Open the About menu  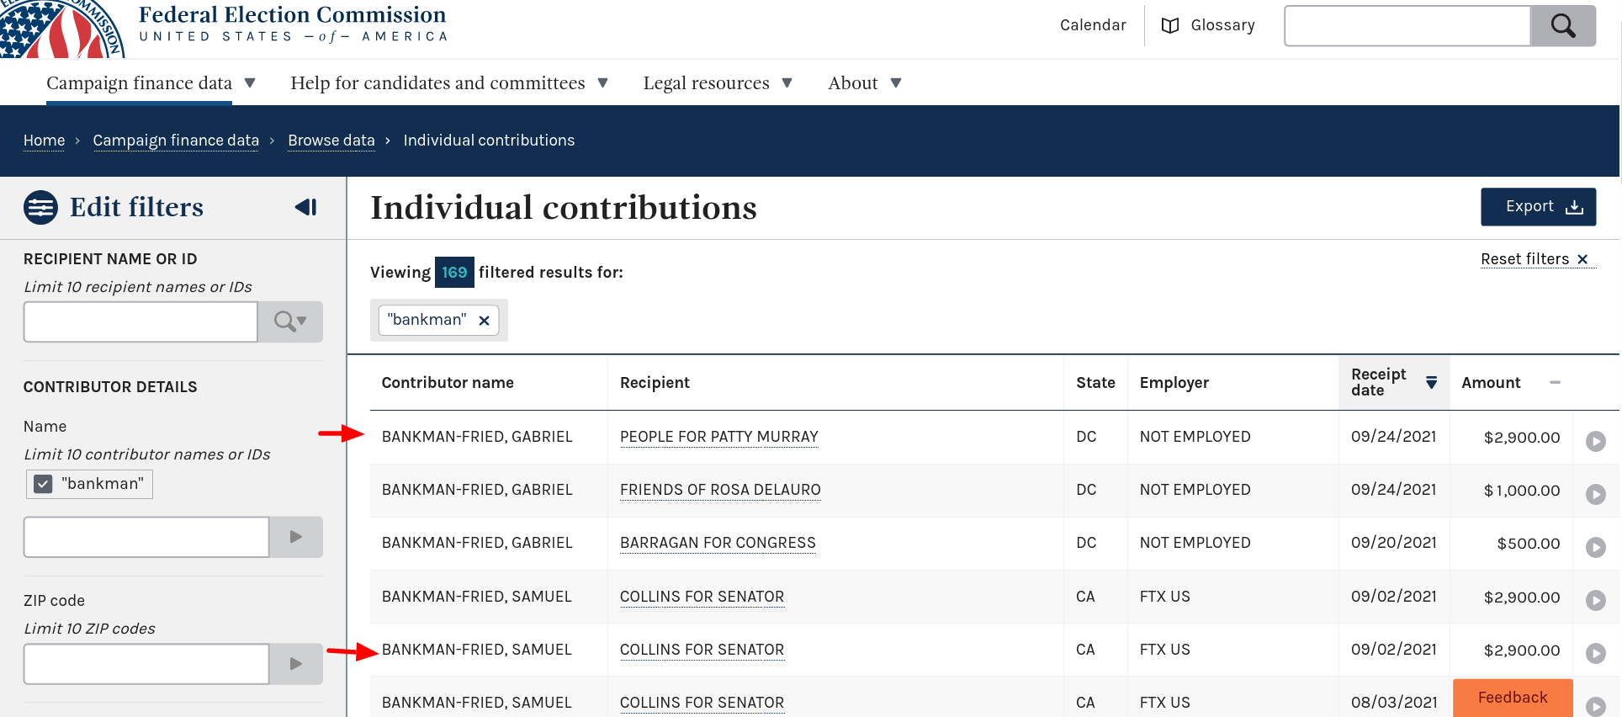pos(865,83)
